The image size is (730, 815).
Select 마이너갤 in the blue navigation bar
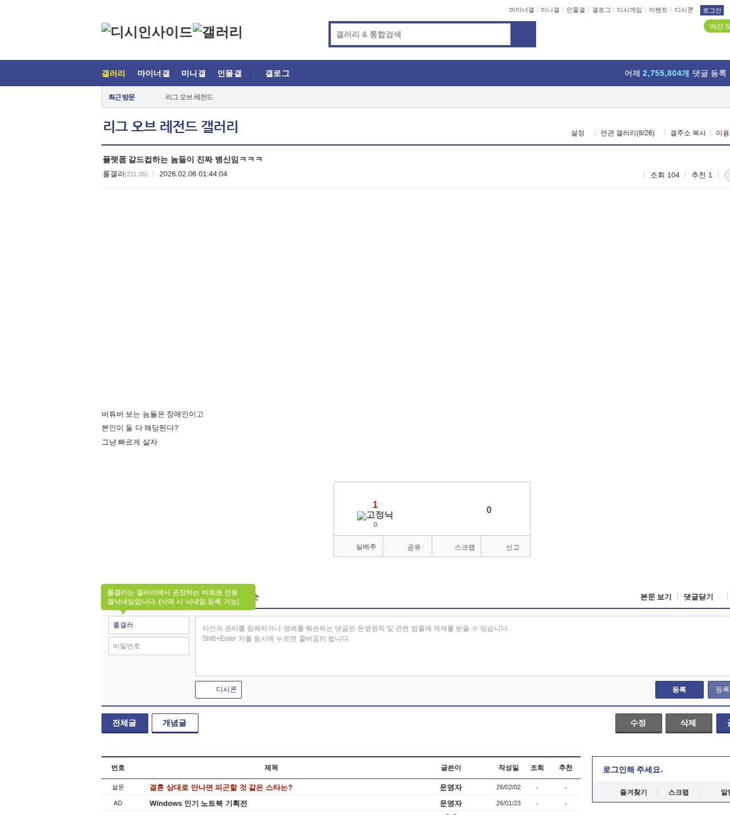pyautogui.click(x=153, y=74)
